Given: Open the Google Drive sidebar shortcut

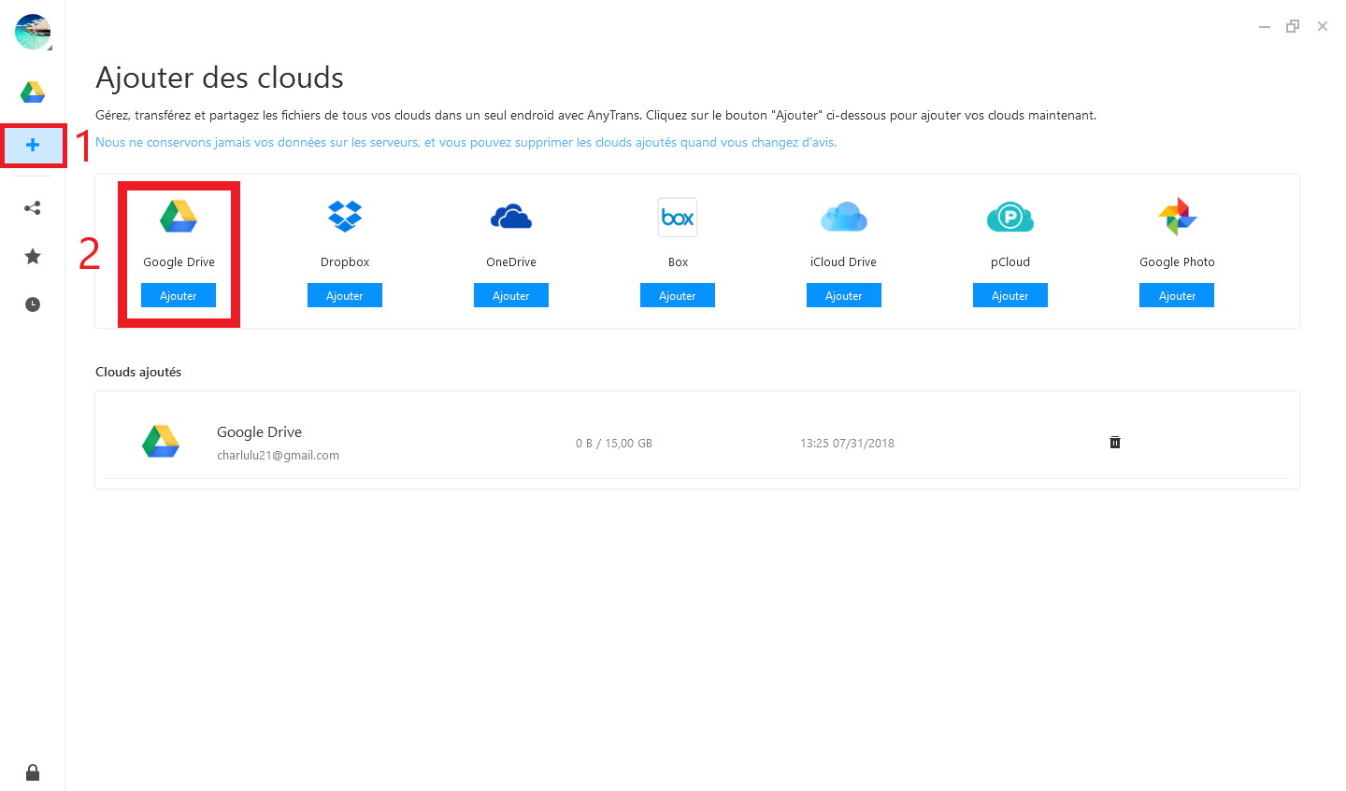Looking at the screenshot, I should 33,92.
